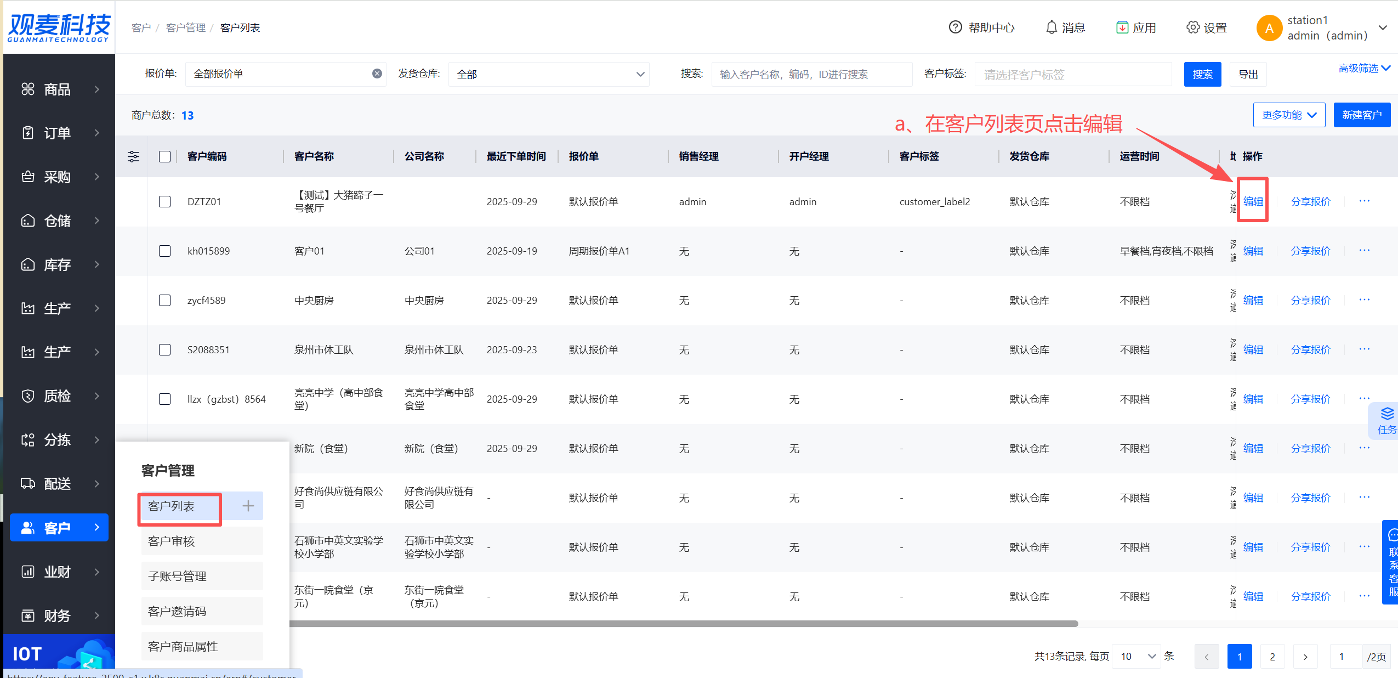
Task: Expand the 发货仓库 dropdown
Action: click(x=548, y=74)
